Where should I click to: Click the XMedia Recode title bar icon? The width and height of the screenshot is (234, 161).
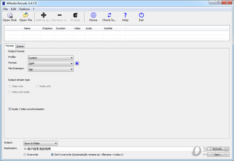3,3
